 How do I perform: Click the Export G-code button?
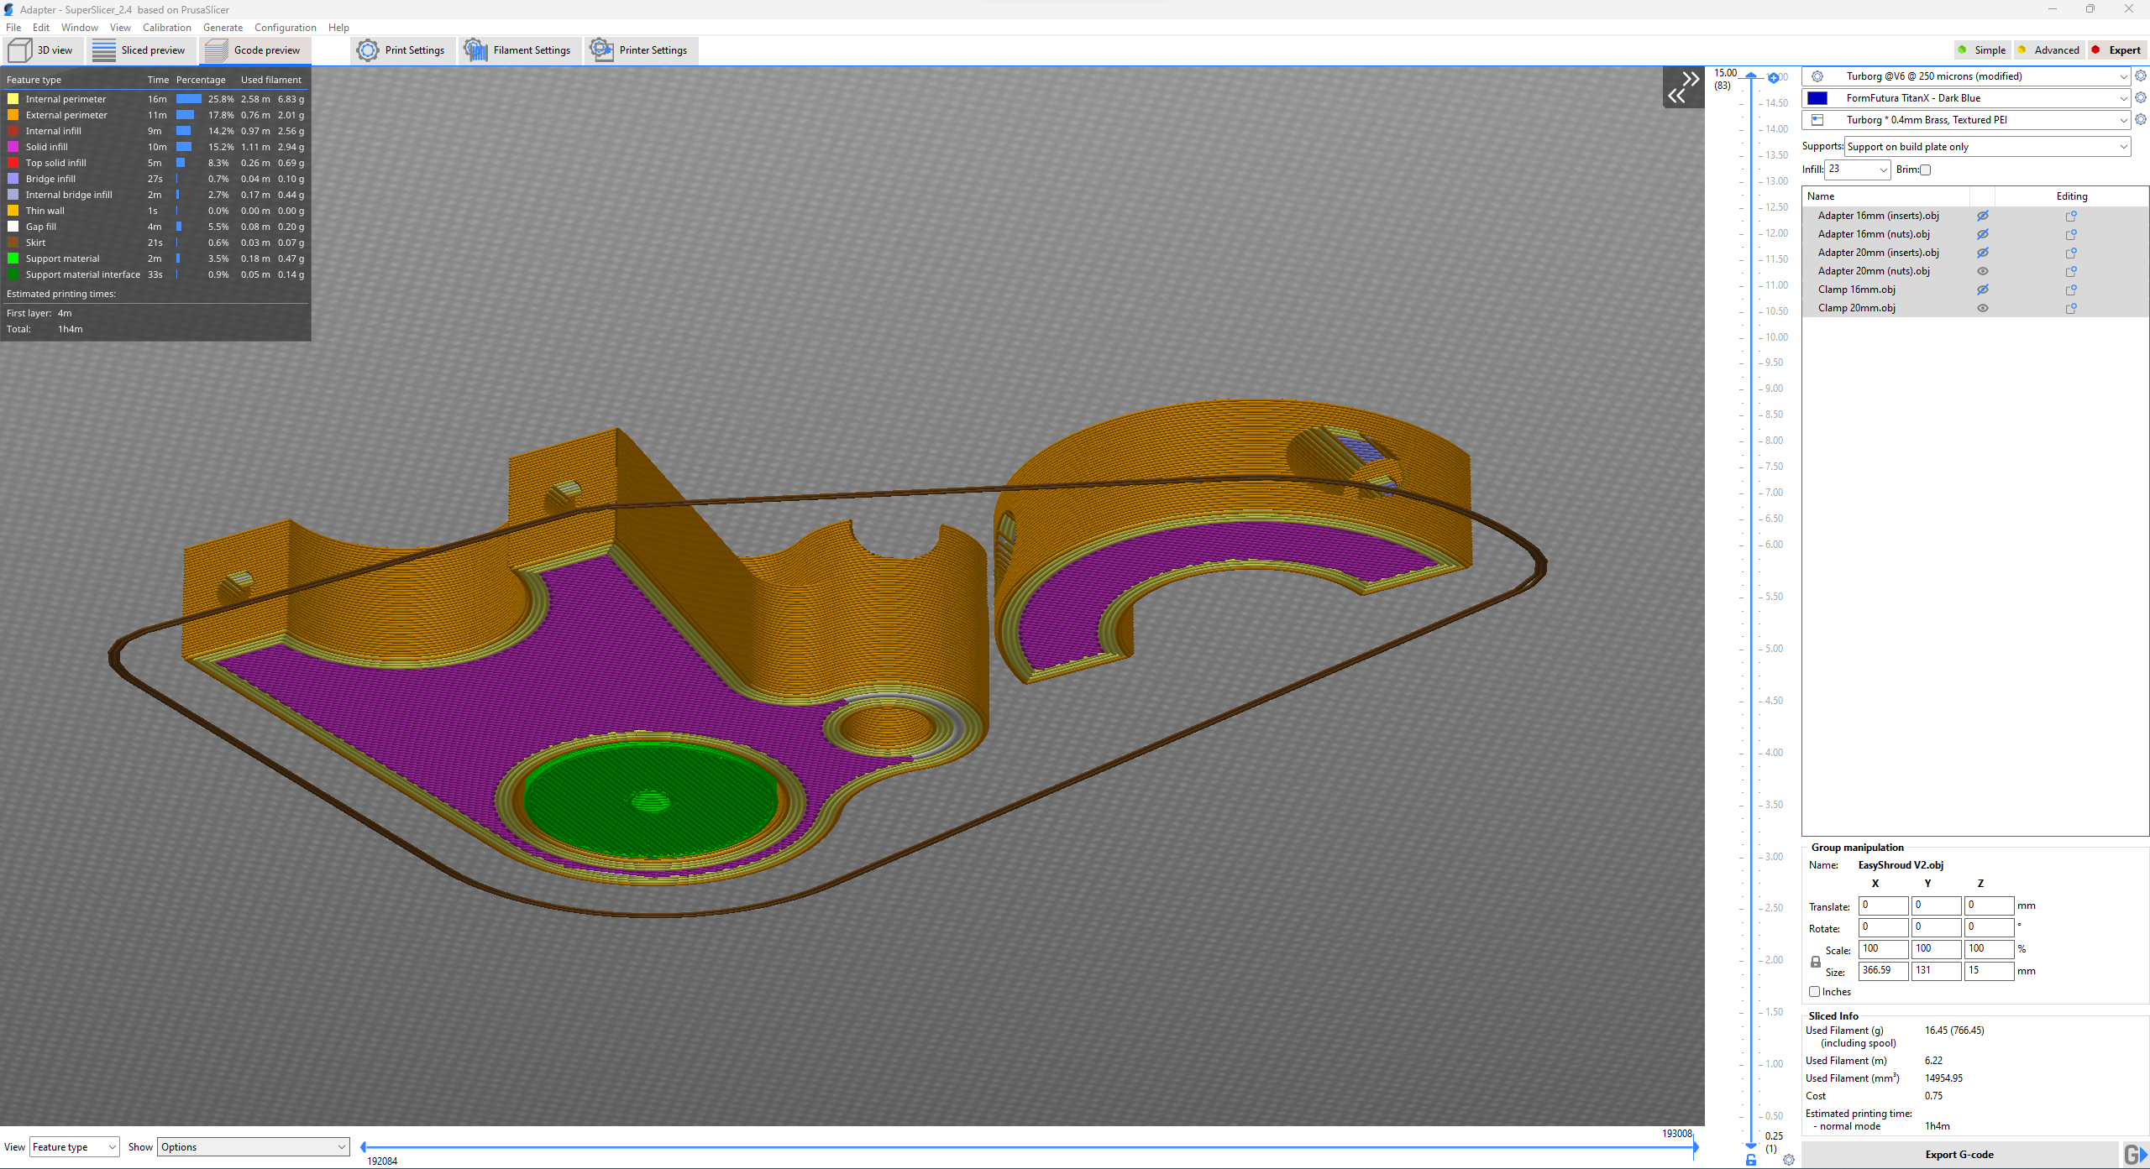[1959, 1155]
